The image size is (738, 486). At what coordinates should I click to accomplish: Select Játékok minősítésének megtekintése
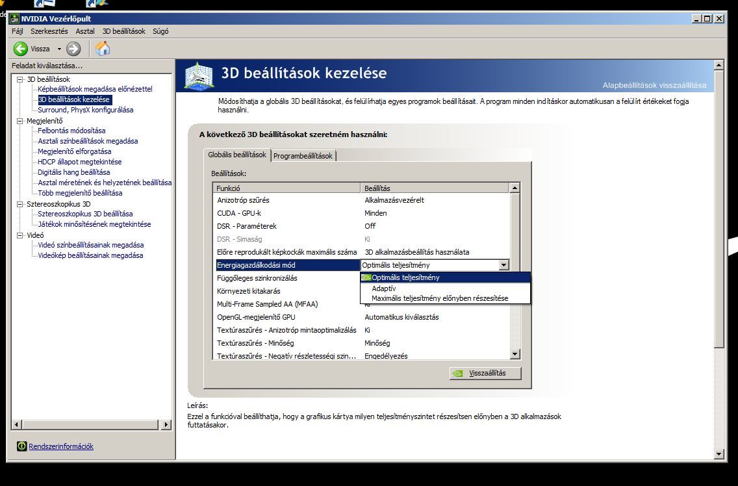tap(94, 224)
